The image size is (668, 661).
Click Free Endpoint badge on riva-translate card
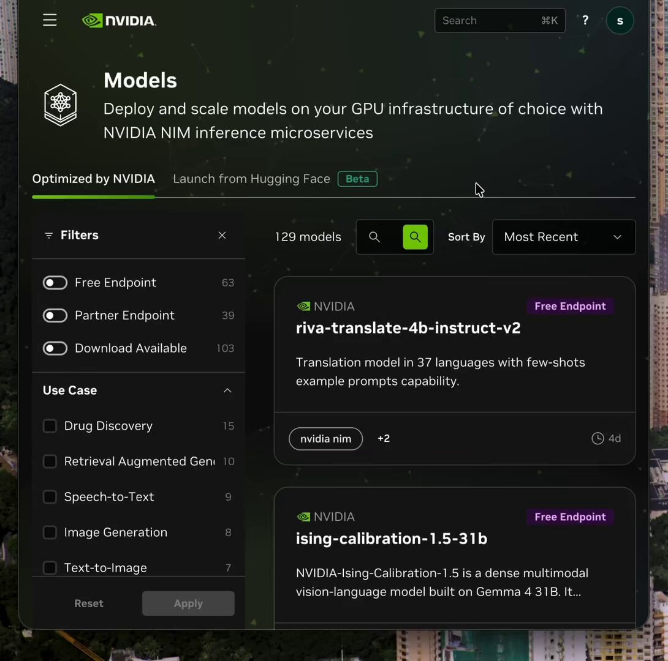[569, 306]
